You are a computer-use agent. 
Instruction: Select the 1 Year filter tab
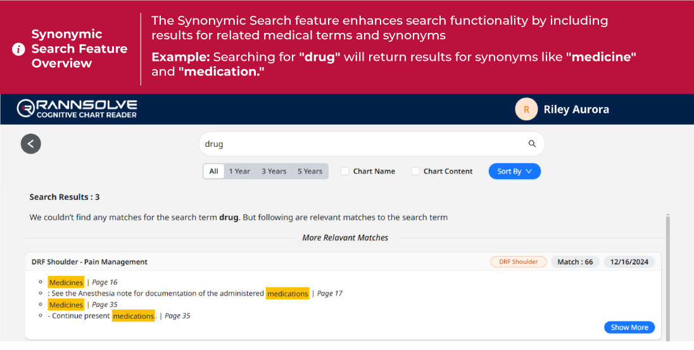click(x=239, y=172)
